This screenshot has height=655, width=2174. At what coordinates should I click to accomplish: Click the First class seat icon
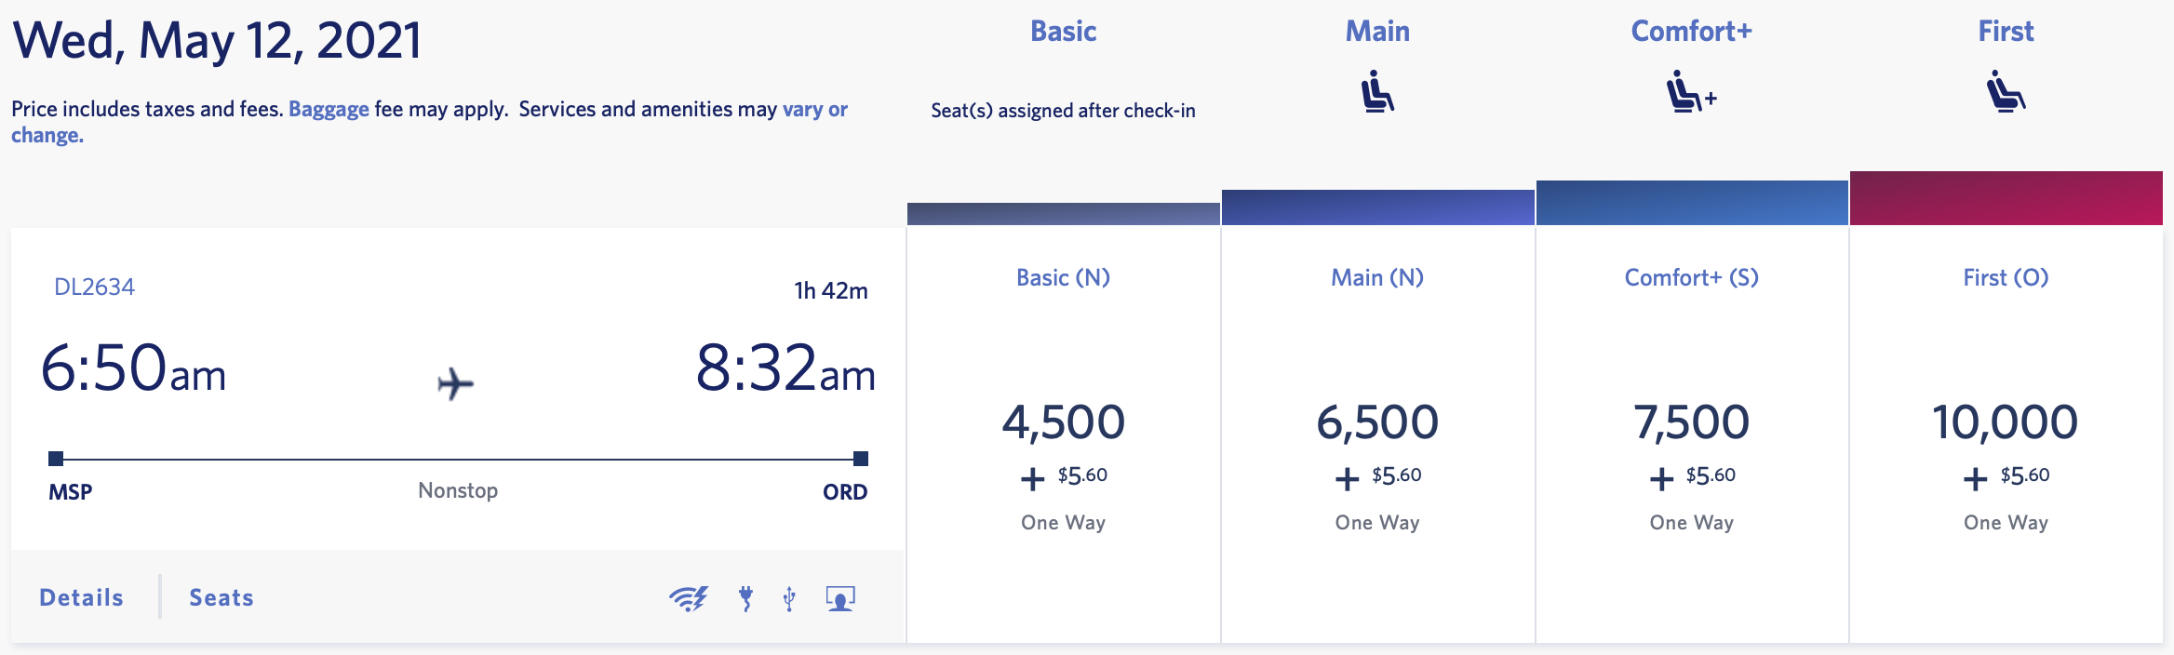pos(2006,91)
